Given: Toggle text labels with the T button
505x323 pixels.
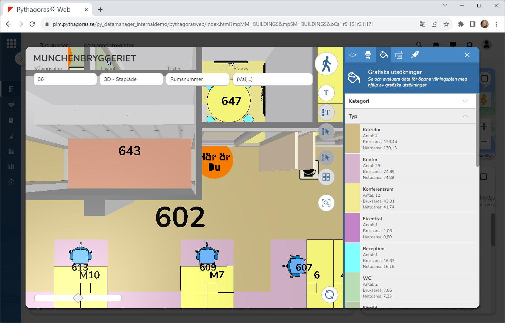Looking at the screenshot, I should (326, 93).
